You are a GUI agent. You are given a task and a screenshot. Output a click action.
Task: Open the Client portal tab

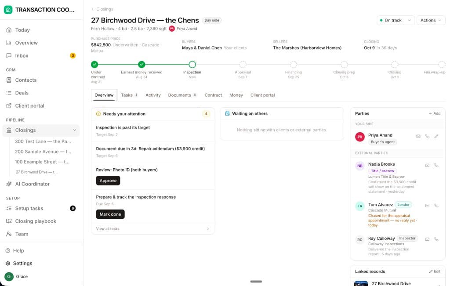262,95
